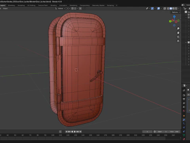Image resolution: width=190 pixels, height=143 pixels.
Task: Switch to the Sculpting workspace tab
Action: [x=21, y=6]
